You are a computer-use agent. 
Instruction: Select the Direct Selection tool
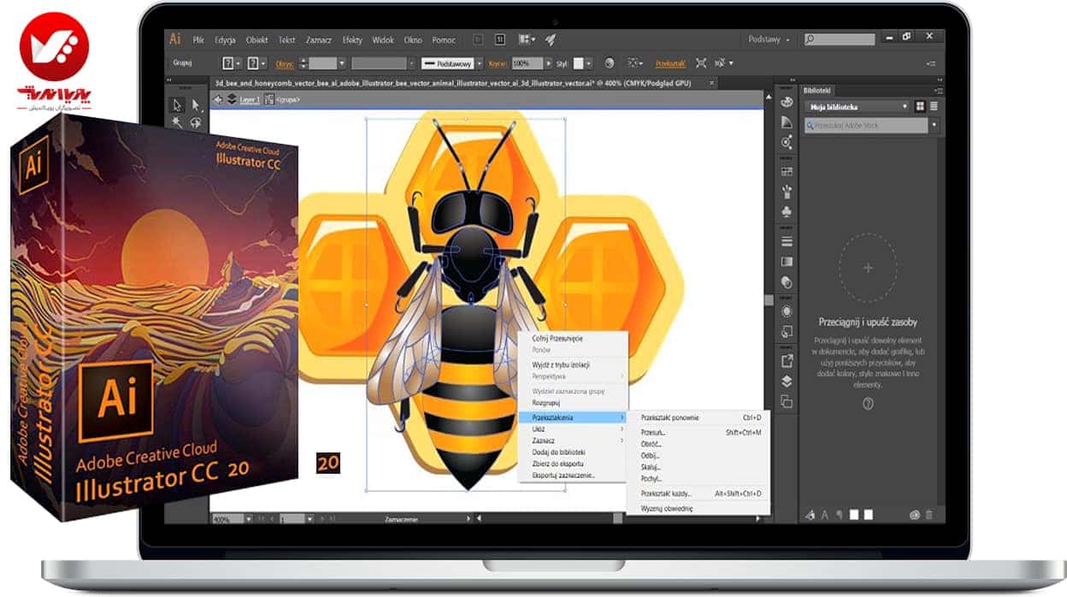[195, 105]
